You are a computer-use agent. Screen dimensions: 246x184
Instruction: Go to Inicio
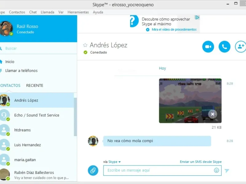10,62
